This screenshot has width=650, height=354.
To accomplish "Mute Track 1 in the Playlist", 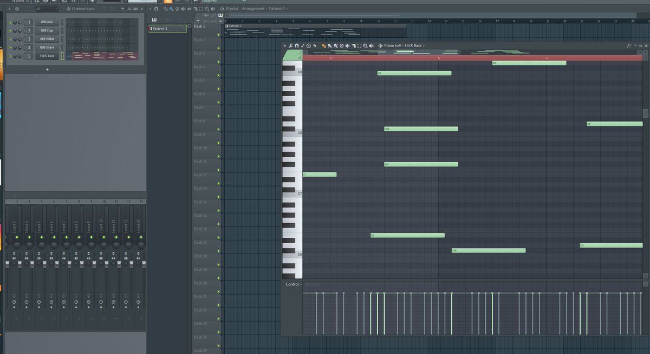I will point(219,35).
